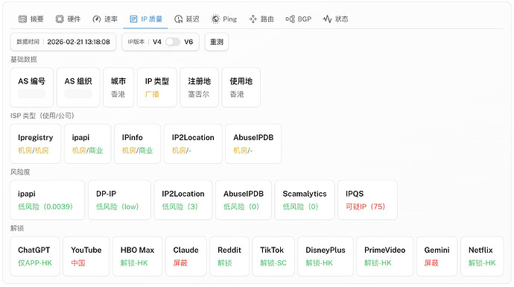Click DP-IP 低风险 (low) value

118,206
